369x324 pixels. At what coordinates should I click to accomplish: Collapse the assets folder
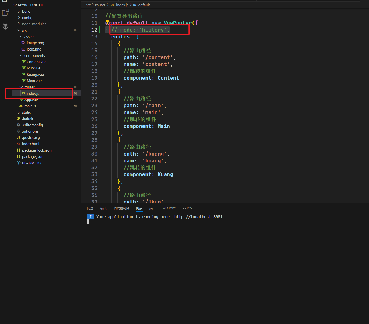(22, 36)
